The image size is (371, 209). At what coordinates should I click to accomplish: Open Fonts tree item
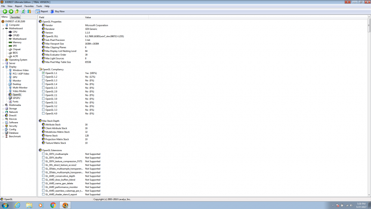pyautogui.click(x=15, y=102)
